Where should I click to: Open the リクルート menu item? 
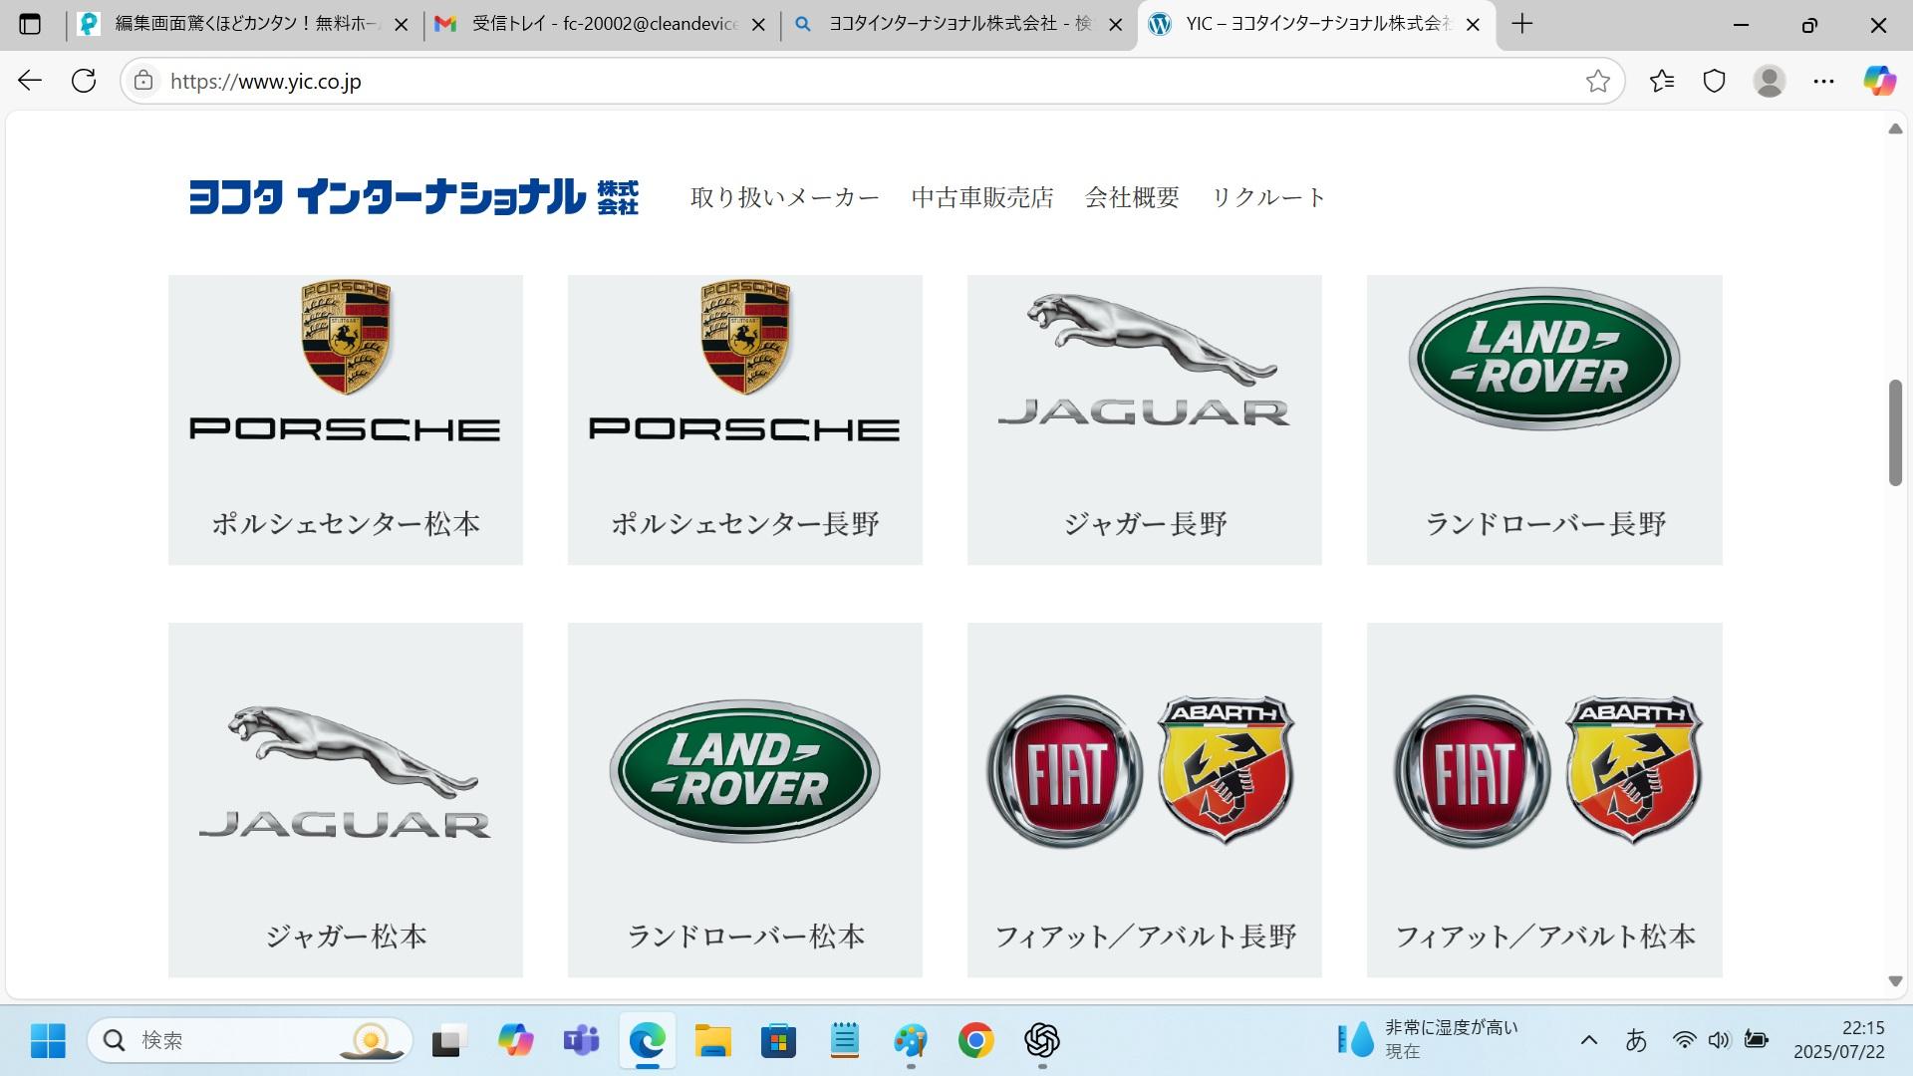(x=1268, y=197)
